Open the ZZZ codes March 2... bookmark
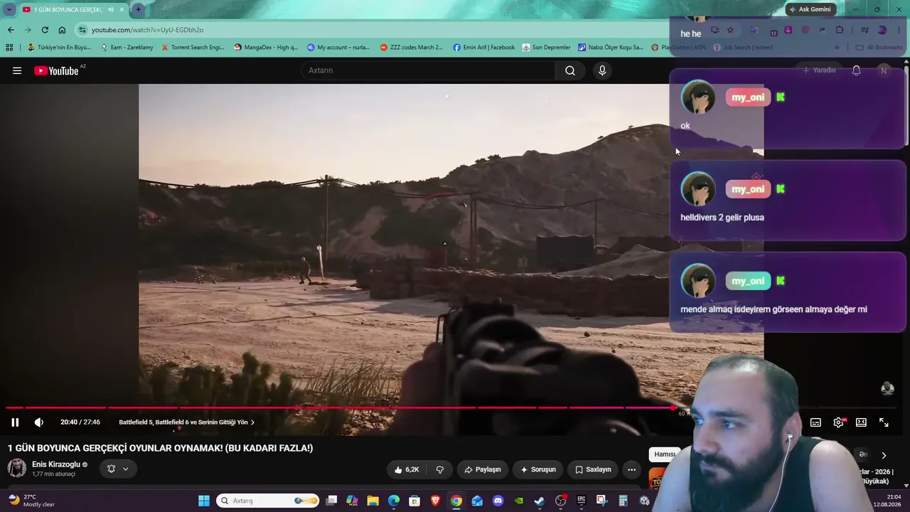The width and height of the screenshot is (910, 512). pyautogui.click(x=412, y=48)
